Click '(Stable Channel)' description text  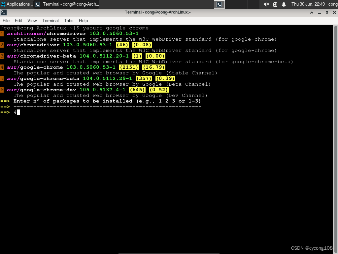pyautogui.click(x=191, y=73)
